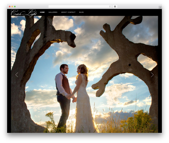The width and height of the screenshot is (169, 143).
Task: Click the Catch-Light site logo
Action: (24, 13)
